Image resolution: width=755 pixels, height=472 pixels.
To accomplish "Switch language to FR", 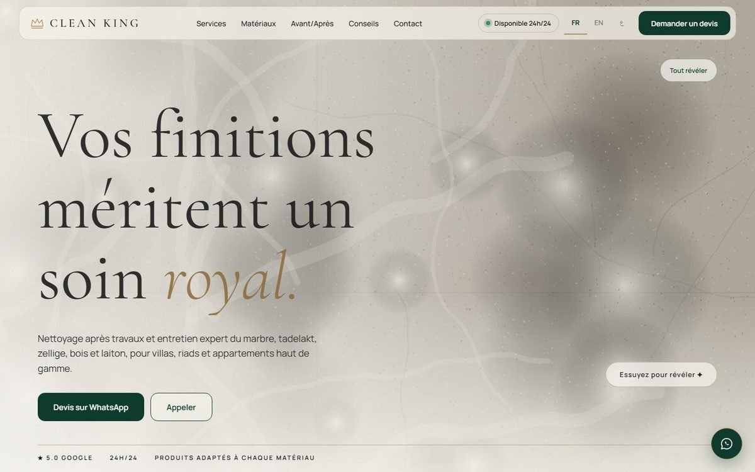I will point(576,23).
